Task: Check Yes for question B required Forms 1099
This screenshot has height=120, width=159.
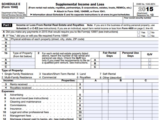Action: pos(139,36)
